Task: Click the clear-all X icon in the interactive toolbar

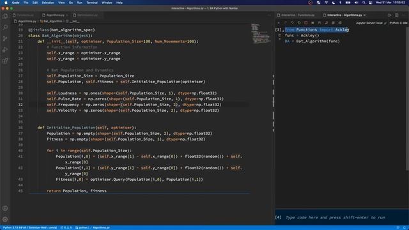Action: tap(279, 23)
